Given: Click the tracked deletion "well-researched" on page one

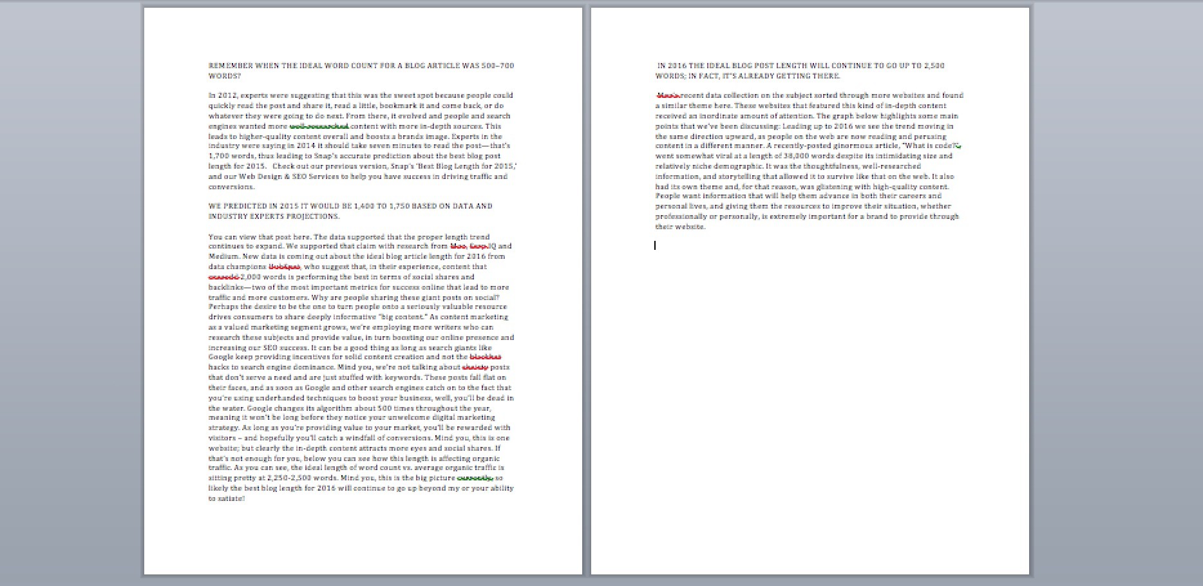Looking at the screenshot, I should click(x=318, y=126).
